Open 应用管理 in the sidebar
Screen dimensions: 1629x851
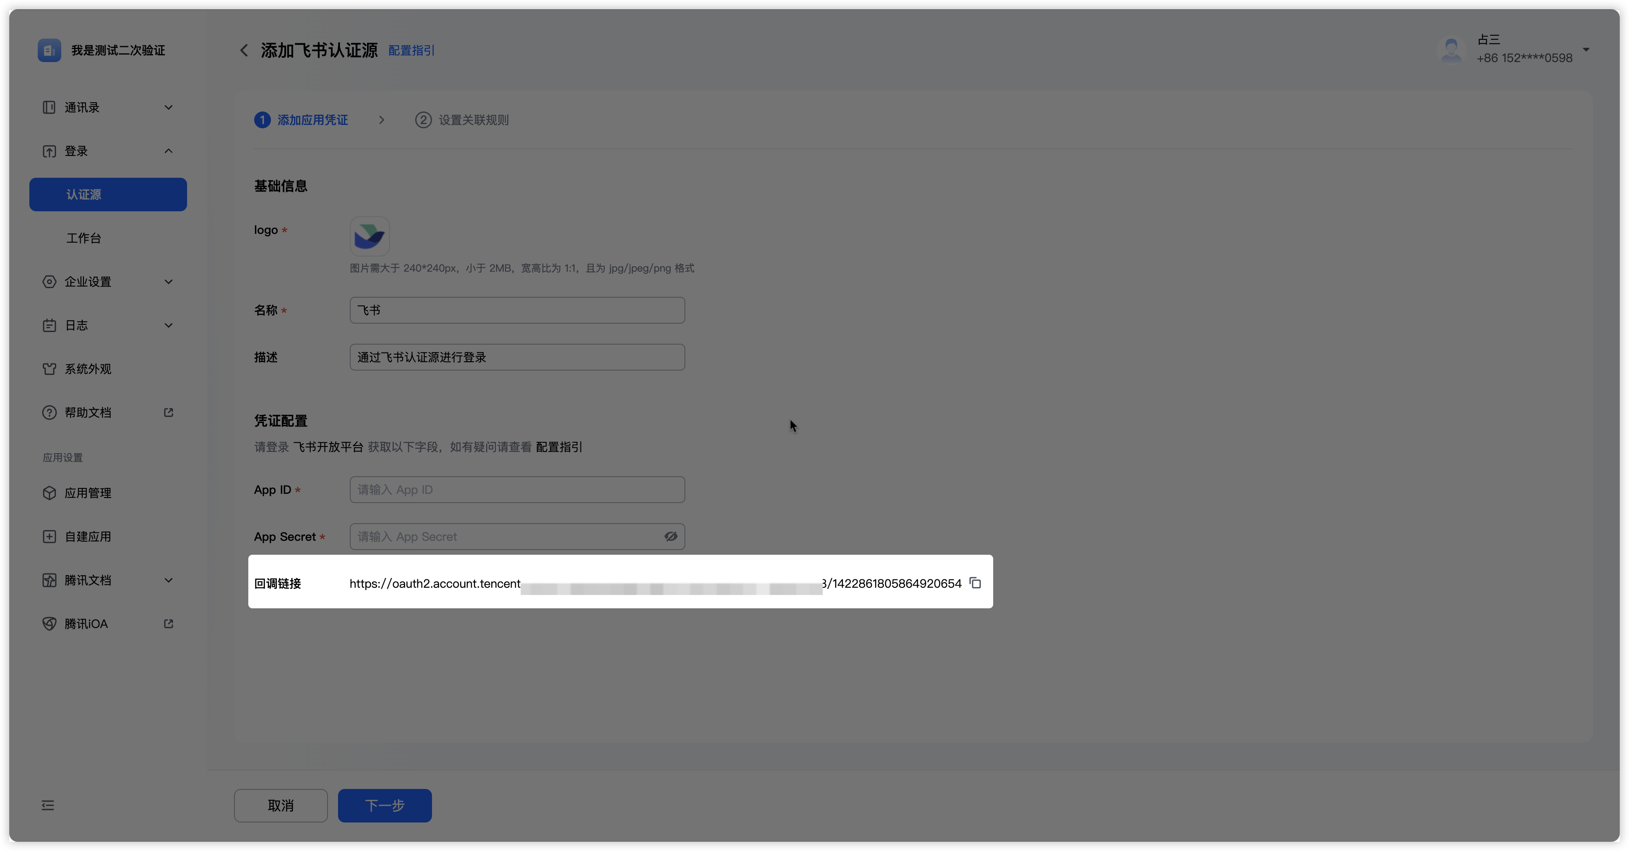[88, 493]
